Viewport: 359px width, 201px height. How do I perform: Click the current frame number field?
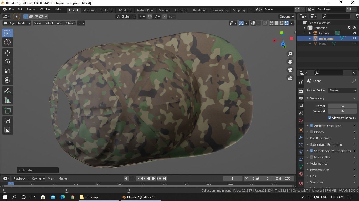click(233, 178)
